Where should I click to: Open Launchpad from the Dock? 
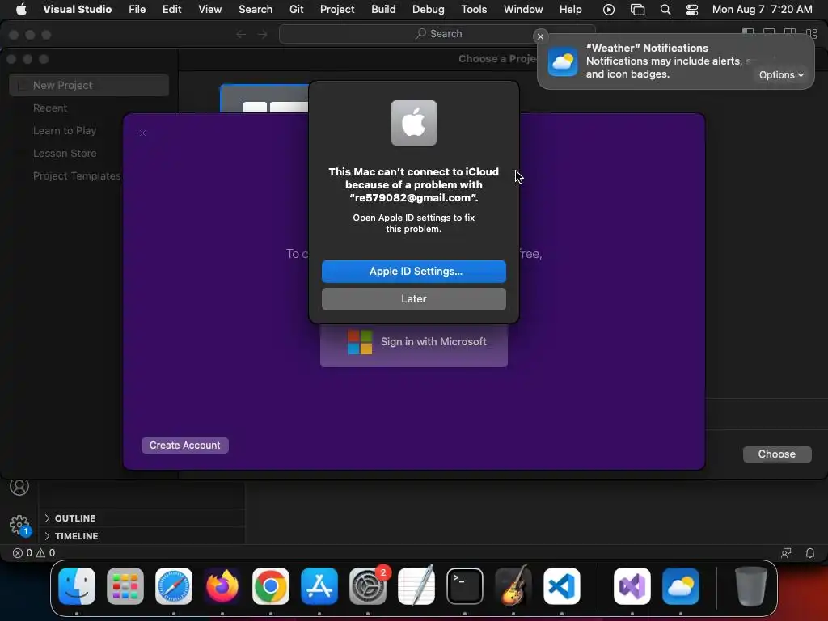(125, 586)
